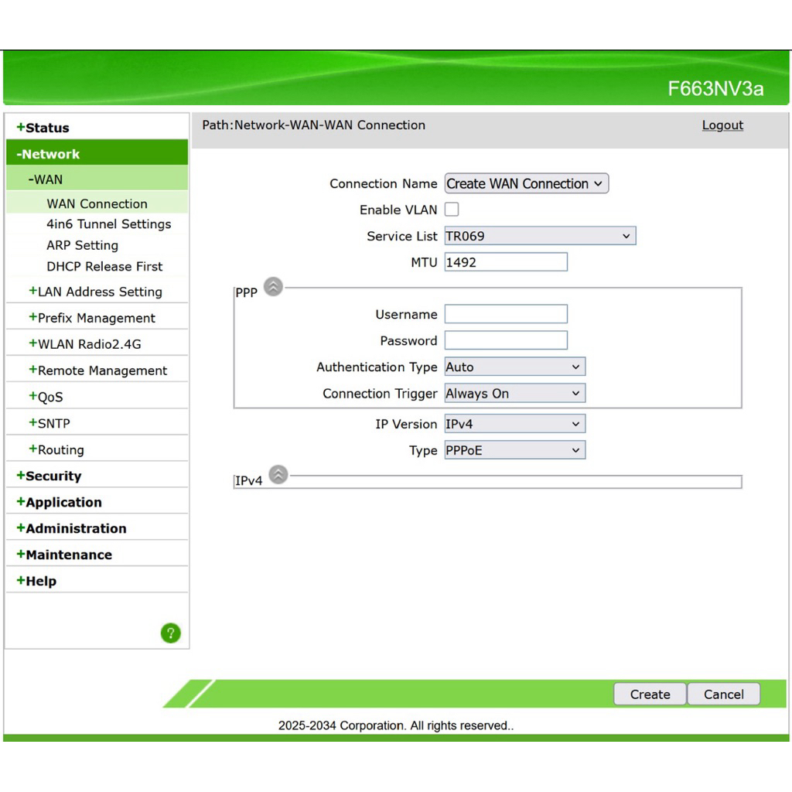Open the Authentication Type dropdown
The image size is (792, 792).
(514, 367)
